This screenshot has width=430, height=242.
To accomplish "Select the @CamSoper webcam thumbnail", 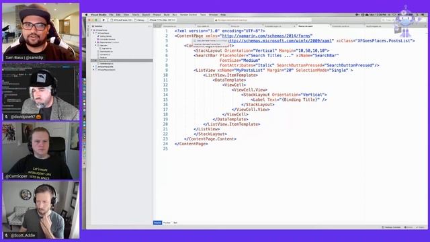I will (x=41, y=151).
